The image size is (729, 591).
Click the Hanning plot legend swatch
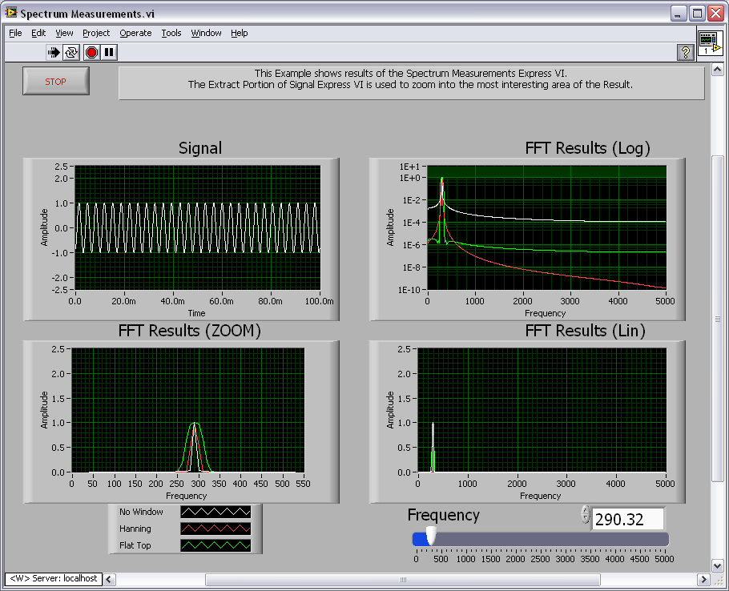pyautogui.click(x=215, y=529)
